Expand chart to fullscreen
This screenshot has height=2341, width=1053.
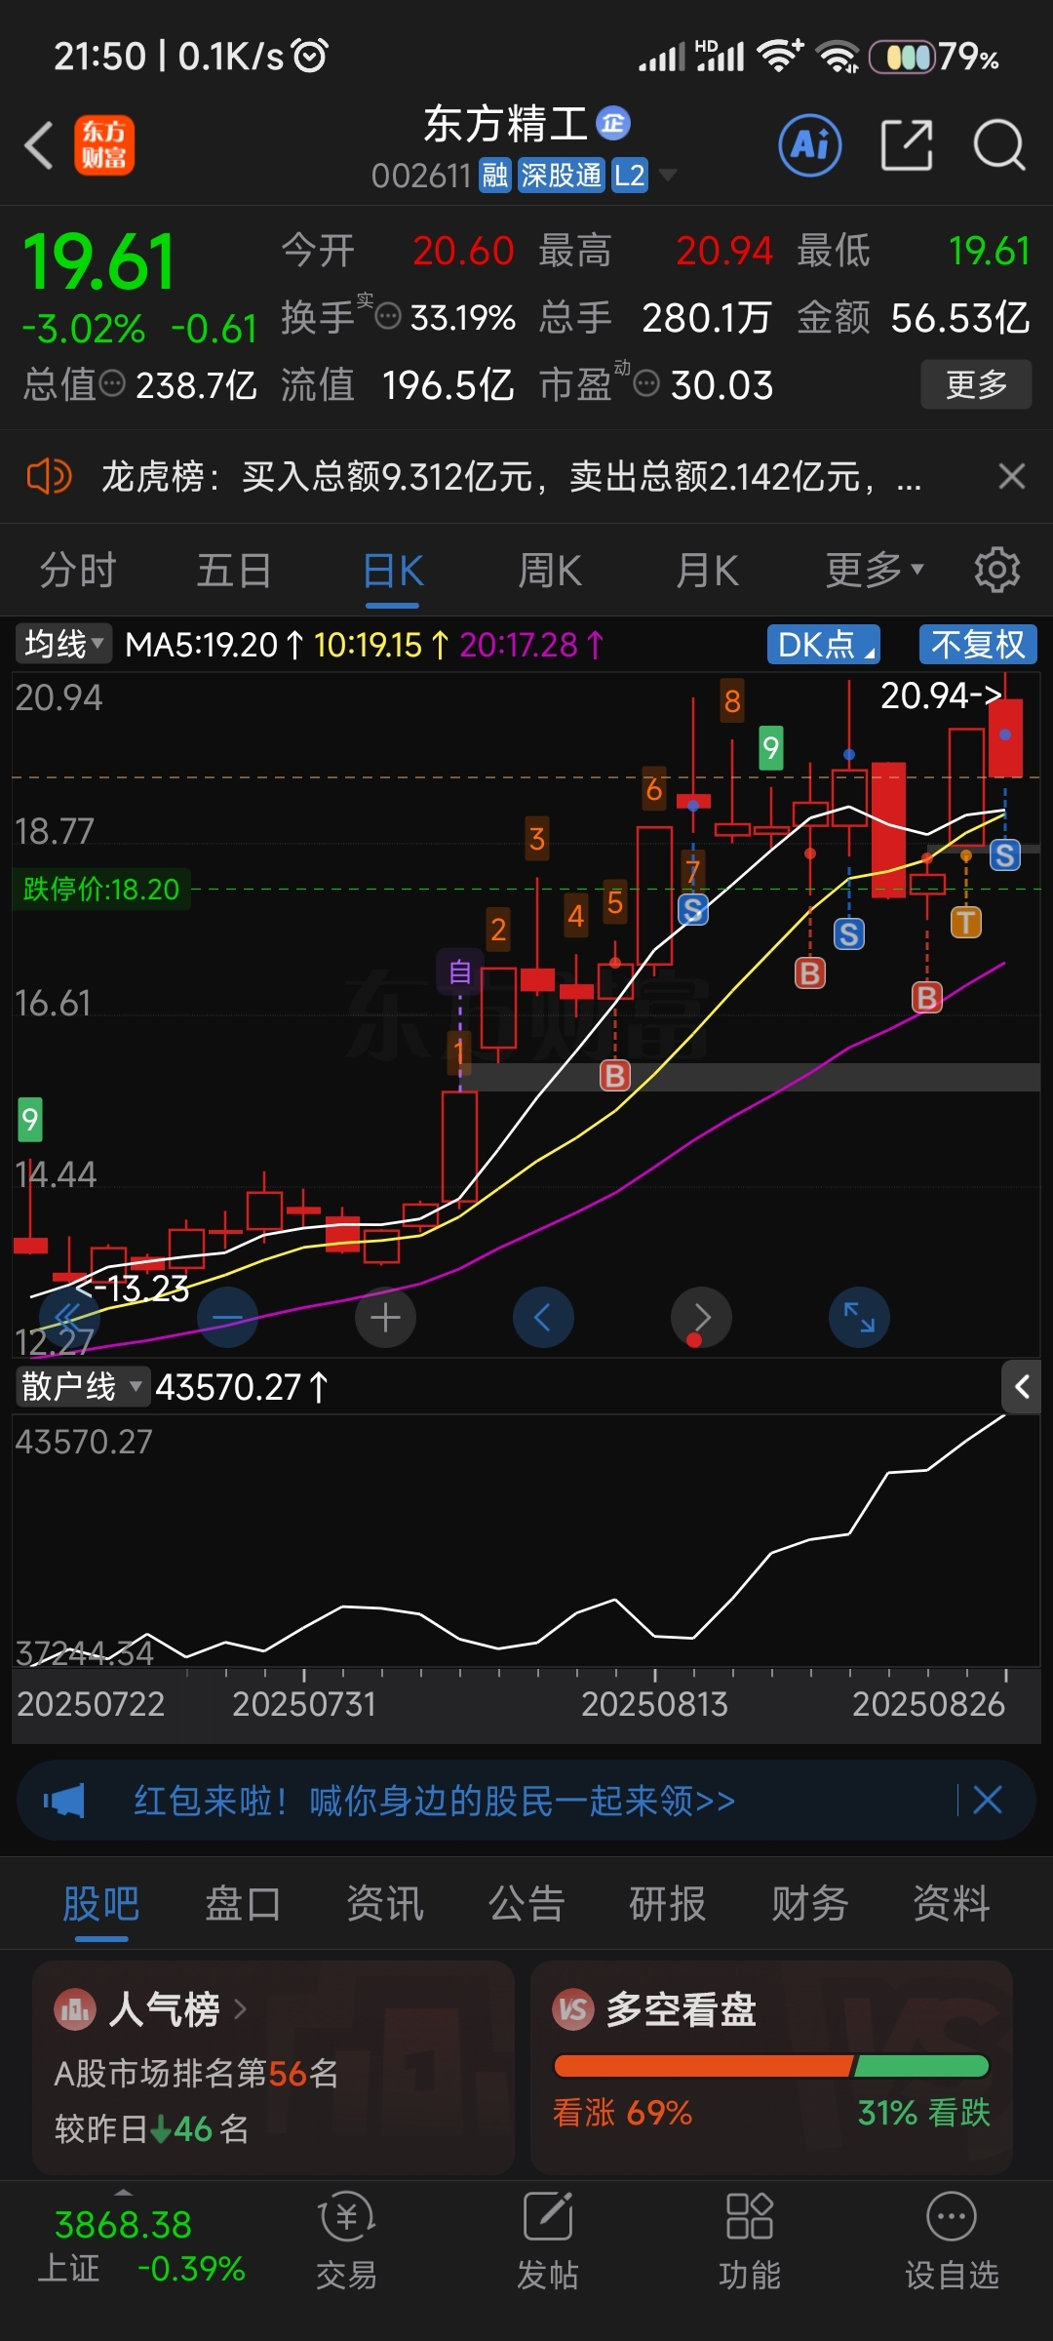(859, 1318)
